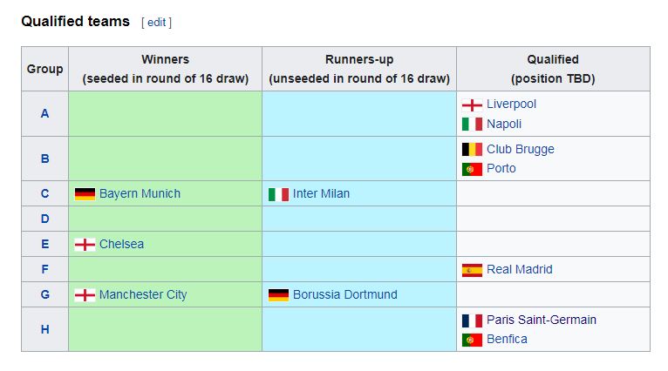Click the Spain flag next to Real Madrid
This screenshot has height=371, width=668.
coord(472,270)
